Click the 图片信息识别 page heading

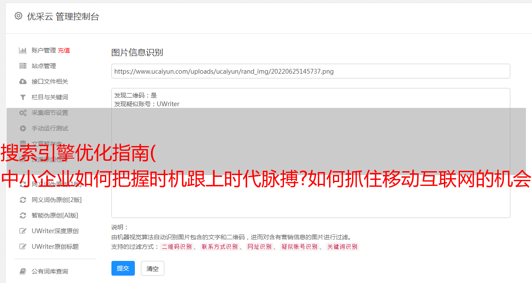coord(137,52)
